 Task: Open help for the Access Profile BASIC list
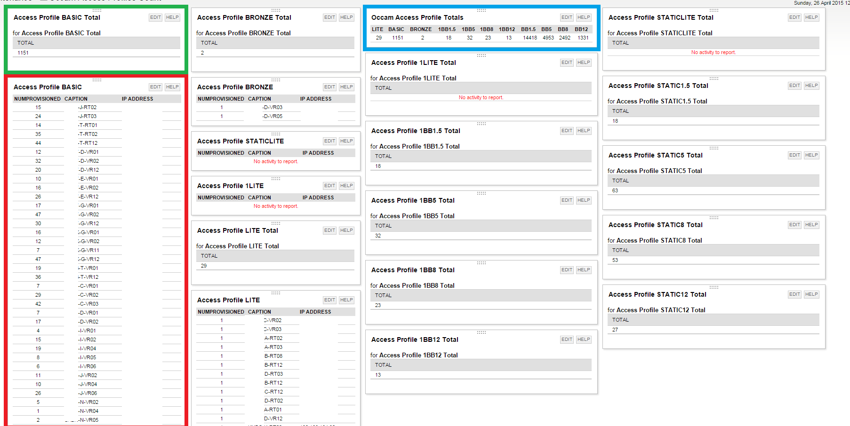coord(172,87)
